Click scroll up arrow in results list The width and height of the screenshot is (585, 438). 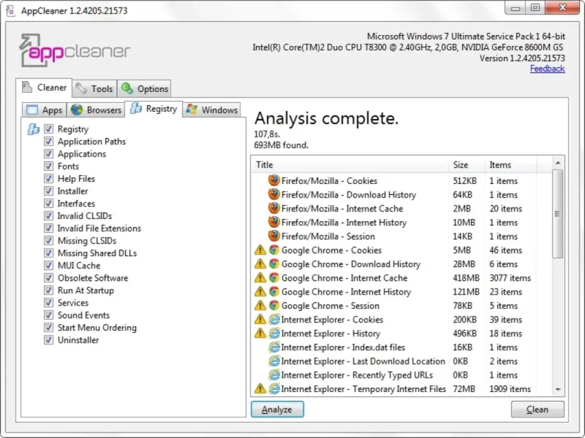(558, 163)
